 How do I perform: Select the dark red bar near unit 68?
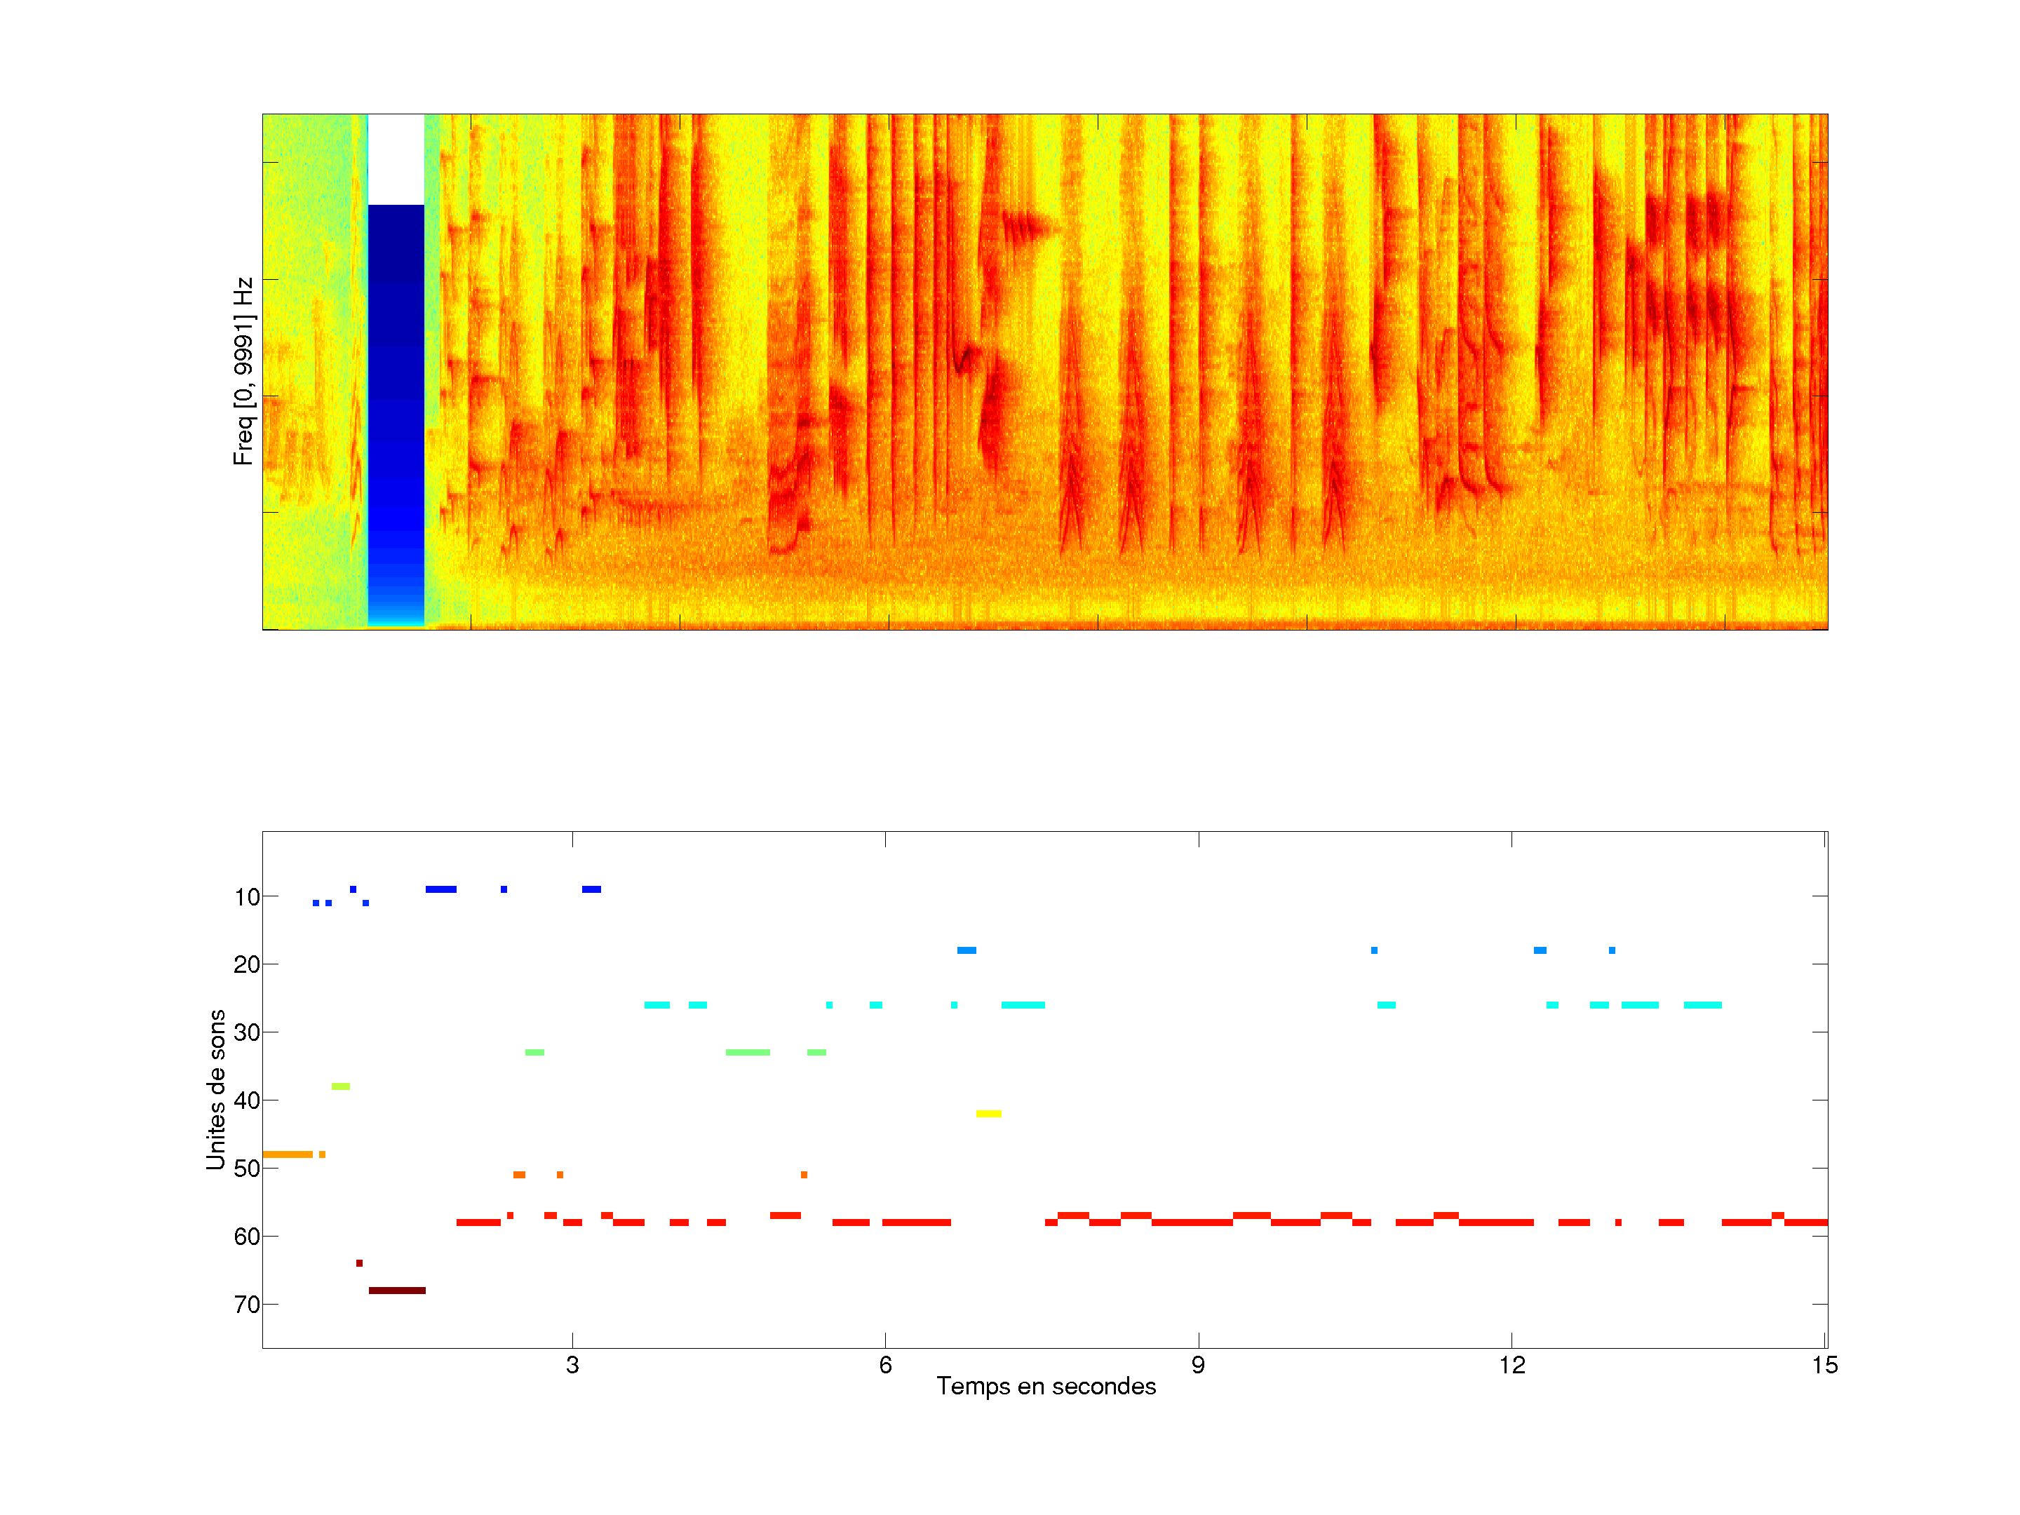pyautogui.click(x=396, y=1291)
